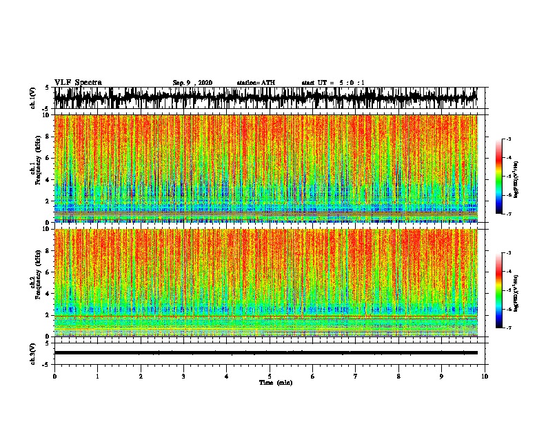Click the "2" tick on the Time axis

(x=141, y=376)
